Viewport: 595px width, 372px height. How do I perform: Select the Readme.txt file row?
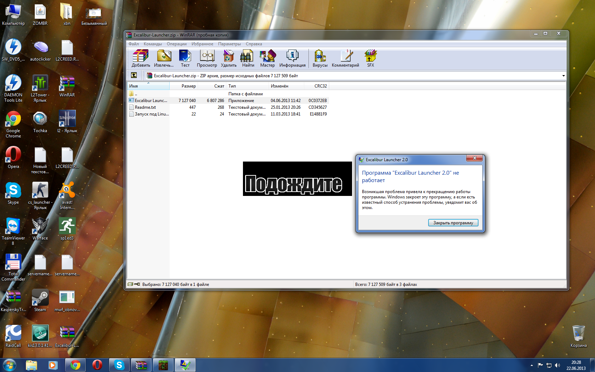point(228,107)
